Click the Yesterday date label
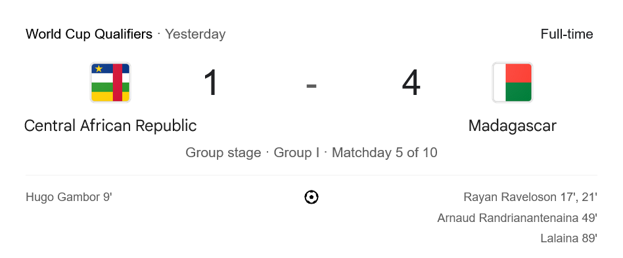 (195, 34)
